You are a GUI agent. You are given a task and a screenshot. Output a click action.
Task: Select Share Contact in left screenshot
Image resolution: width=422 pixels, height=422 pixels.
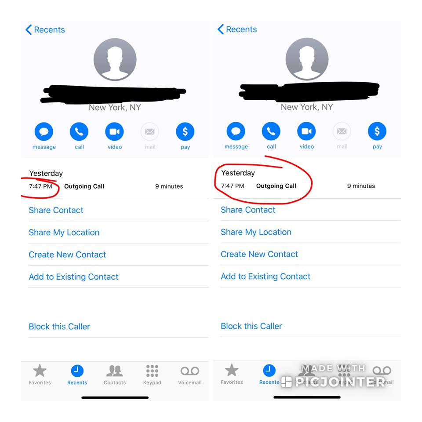pyautogui.click(x=56, y=210)
